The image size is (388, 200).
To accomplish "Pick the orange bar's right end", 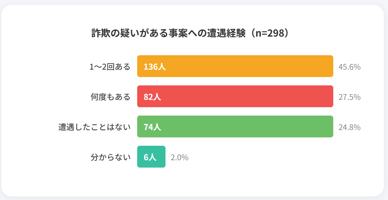I will [x=330, y=66].
